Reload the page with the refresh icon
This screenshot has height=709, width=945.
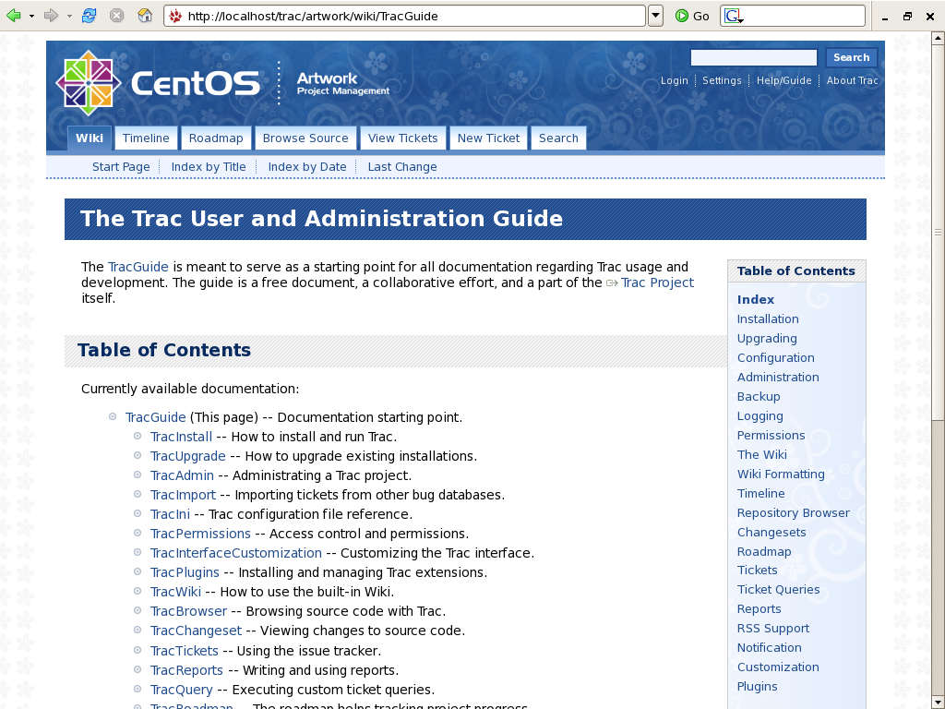[89, 16]
